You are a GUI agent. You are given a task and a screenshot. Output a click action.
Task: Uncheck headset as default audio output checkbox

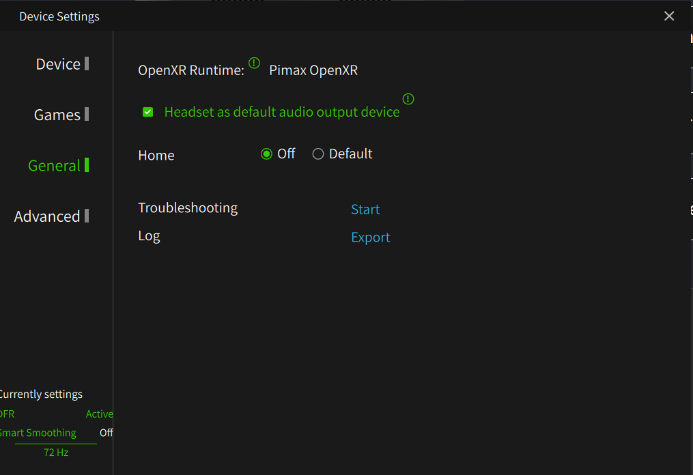tap(147, 112)
